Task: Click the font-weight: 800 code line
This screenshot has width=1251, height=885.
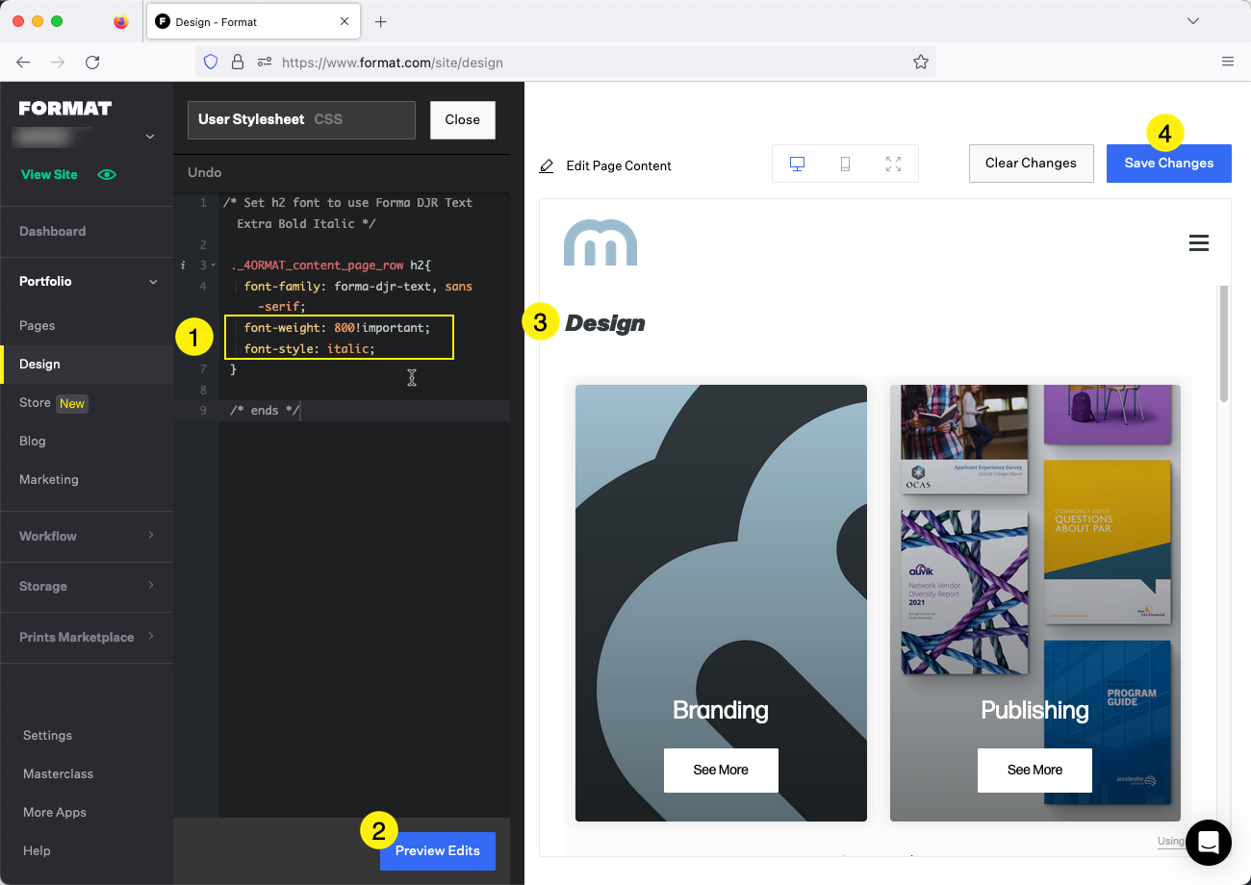Action: (337, 328)
